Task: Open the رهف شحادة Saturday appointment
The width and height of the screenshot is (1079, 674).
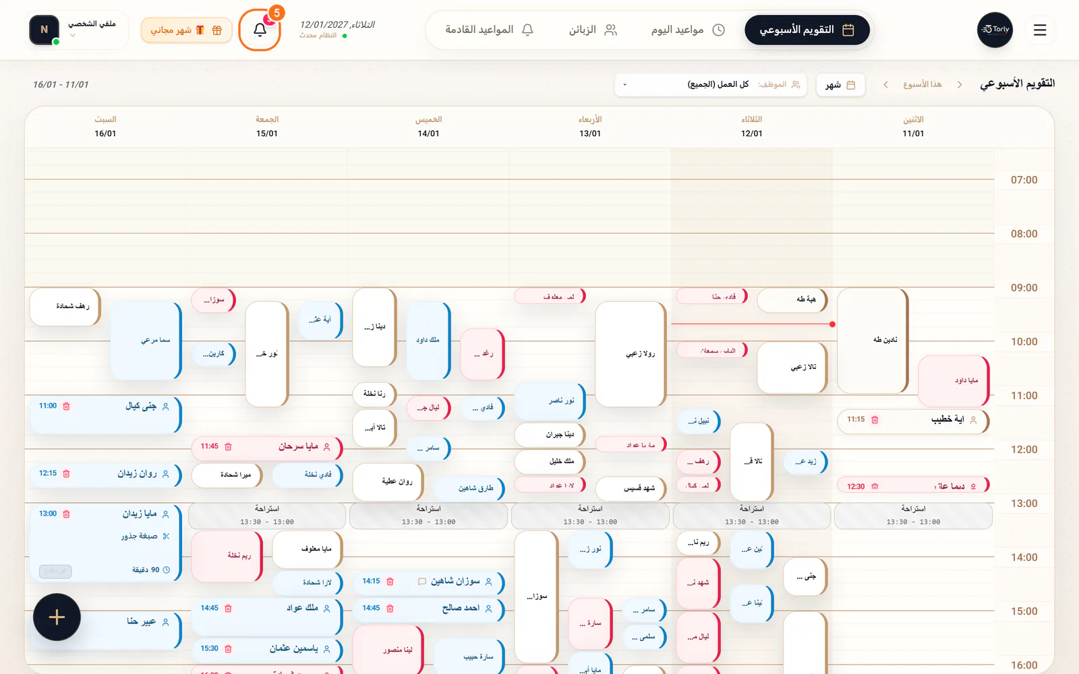Action: (x=65, y=307)
